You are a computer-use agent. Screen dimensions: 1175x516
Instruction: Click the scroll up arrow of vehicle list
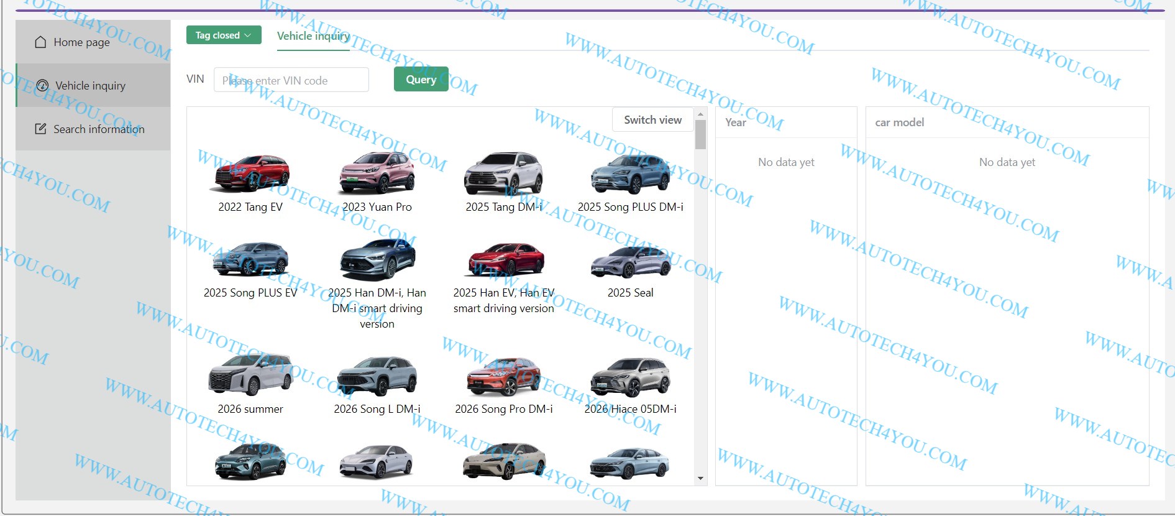700,114
